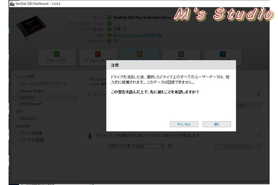278x185 pixels.
Task: Select Sanitize in sidebar
Action: click(27, 97)
